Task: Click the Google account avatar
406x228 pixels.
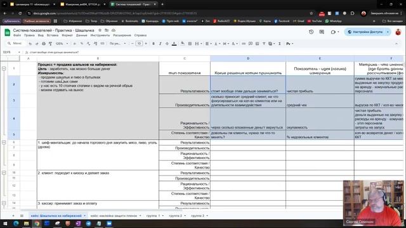Action: point(398,32)
